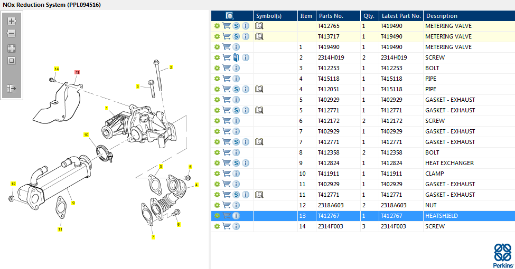The width and height of the screenshot is (515, 269).
Task: Select callout 14 in the diagram
Action: tap(57, 69)
